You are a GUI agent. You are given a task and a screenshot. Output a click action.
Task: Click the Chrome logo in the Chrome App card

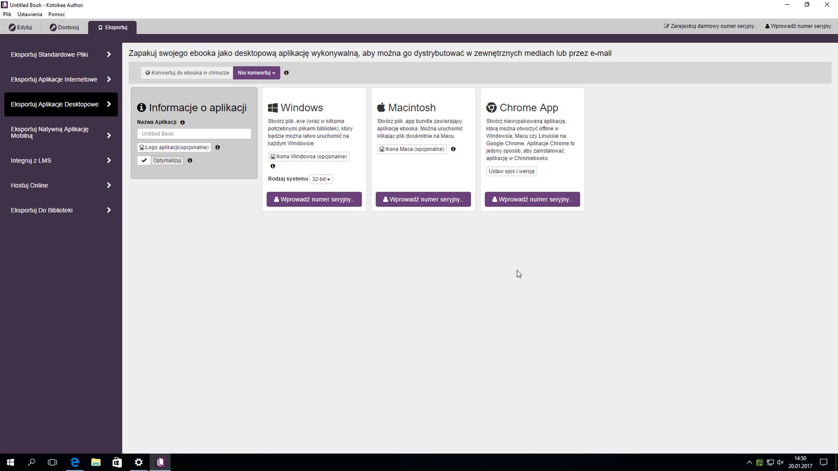pyautogui.click(x=491, y=108)
